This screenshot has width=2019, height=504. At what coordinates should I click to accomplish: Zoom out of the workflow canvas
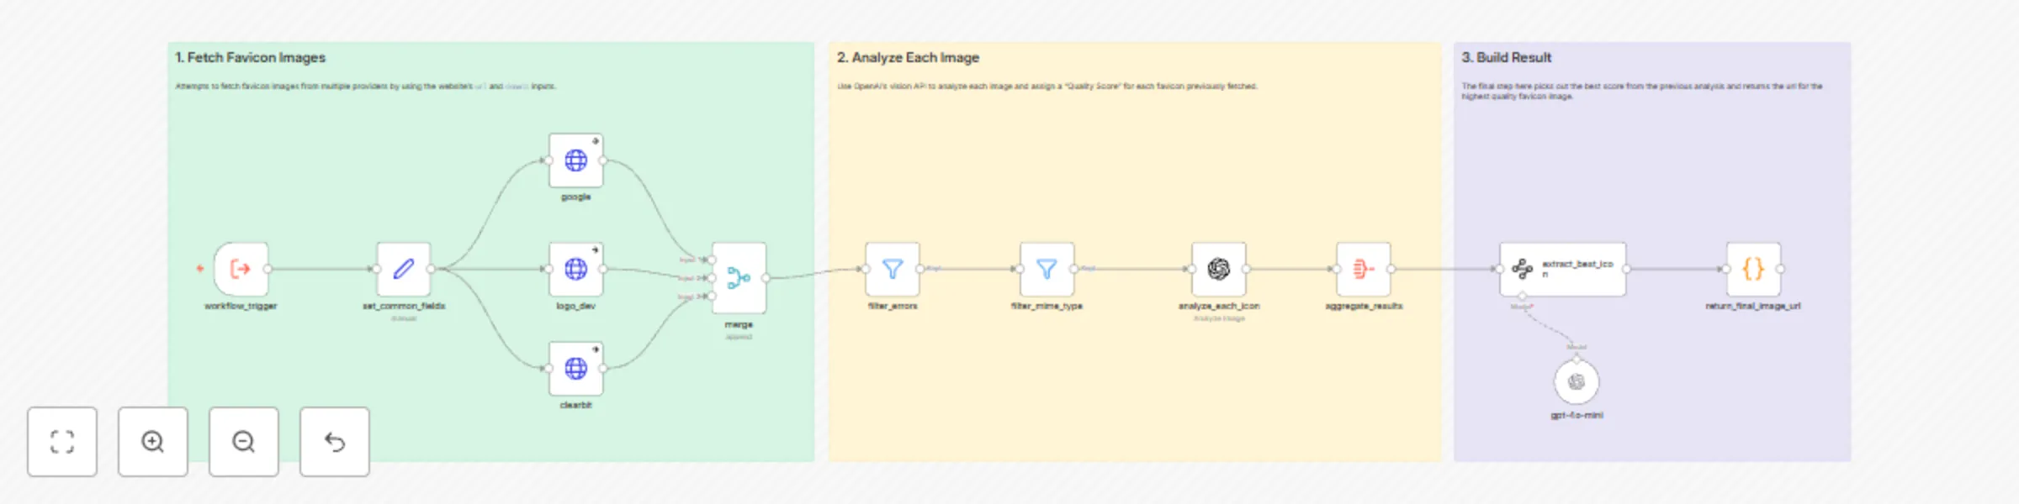[244, 442]
